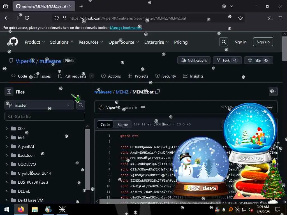Show the commit message ellipsis details
The image size is (287, 215).
click(x=143, y=107)
